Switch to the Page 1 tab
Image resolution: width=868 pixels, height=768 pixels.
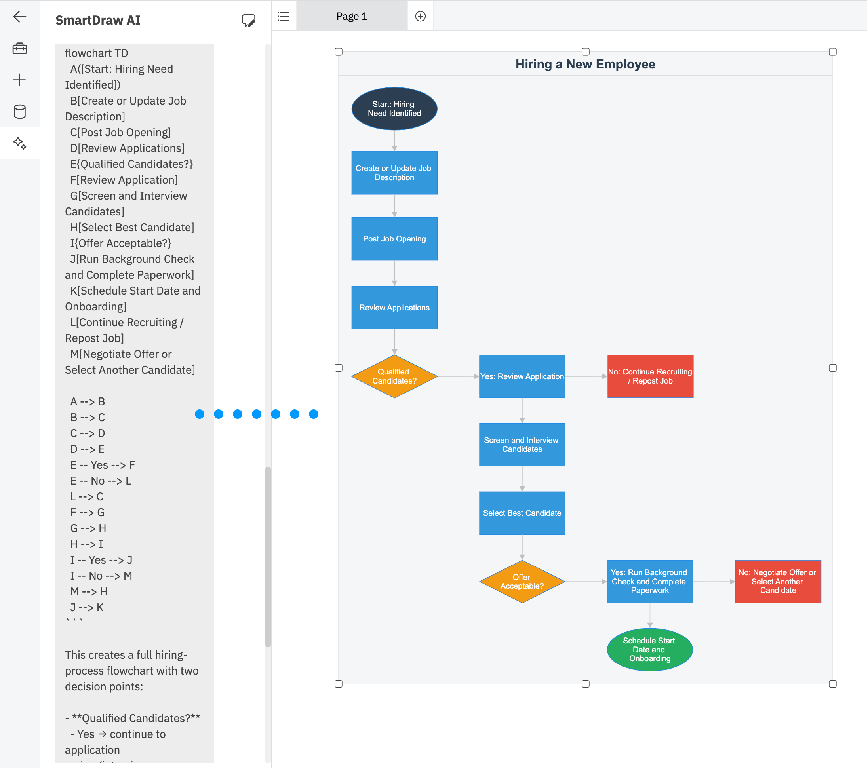352,16
